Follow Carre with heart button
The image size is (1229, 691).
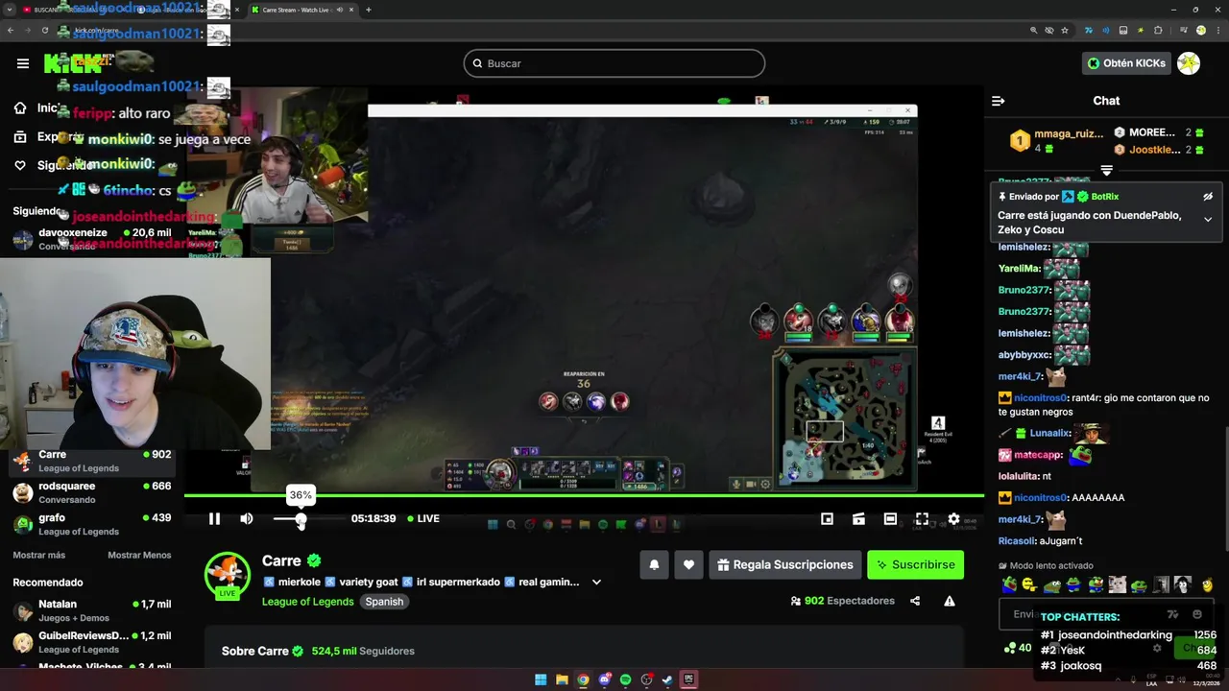point(688,565)
